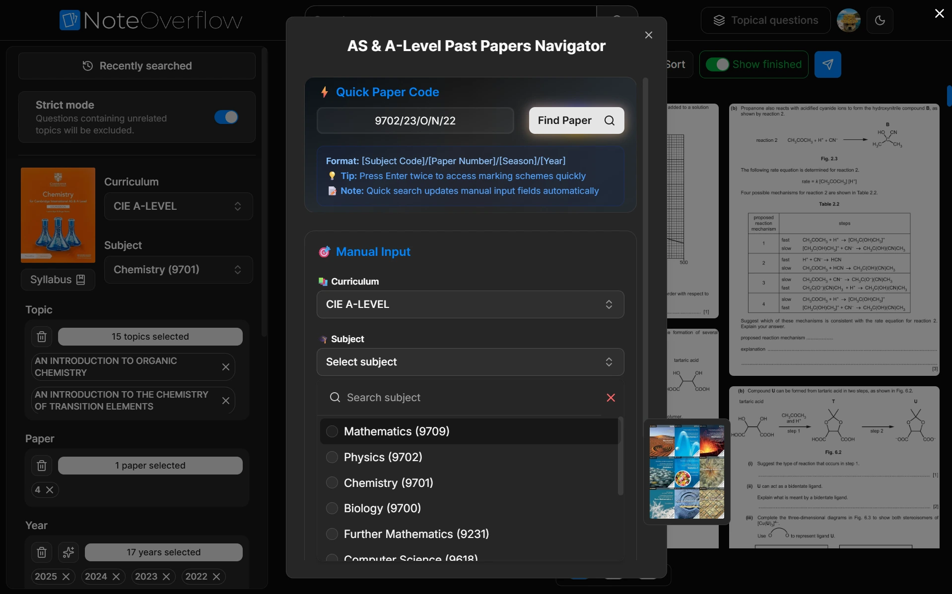Click the Chemistry textbook cover thumbnail
Viewport: 952px width, 594px height.
tap(58, 215)
